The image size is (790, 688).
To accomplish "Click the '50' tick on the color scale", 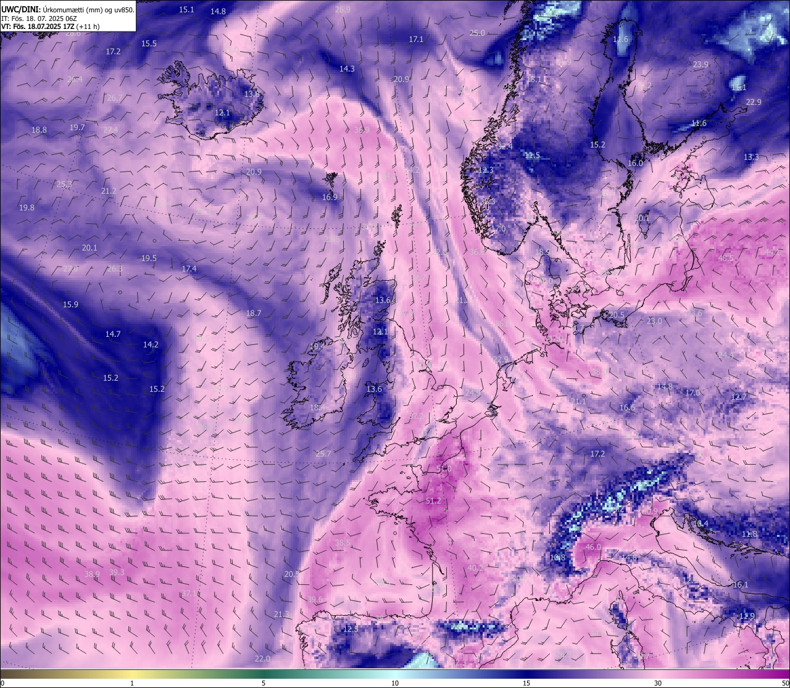I will [785, 683].
